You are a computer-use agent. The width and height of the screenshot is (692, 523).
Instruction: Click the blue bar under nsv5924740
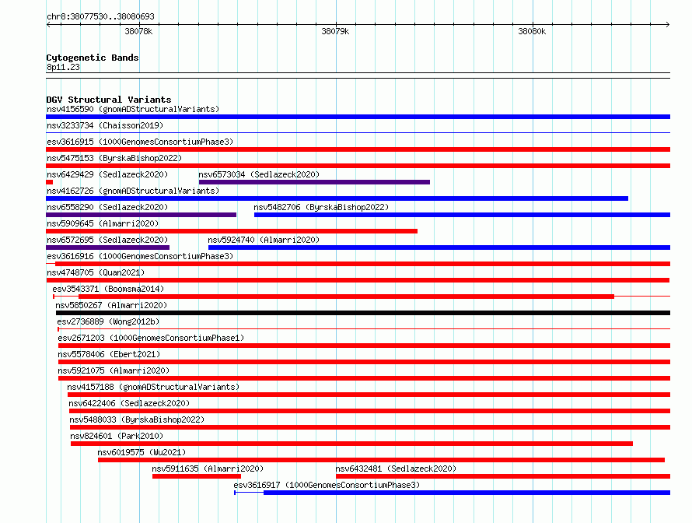(439, 247)
